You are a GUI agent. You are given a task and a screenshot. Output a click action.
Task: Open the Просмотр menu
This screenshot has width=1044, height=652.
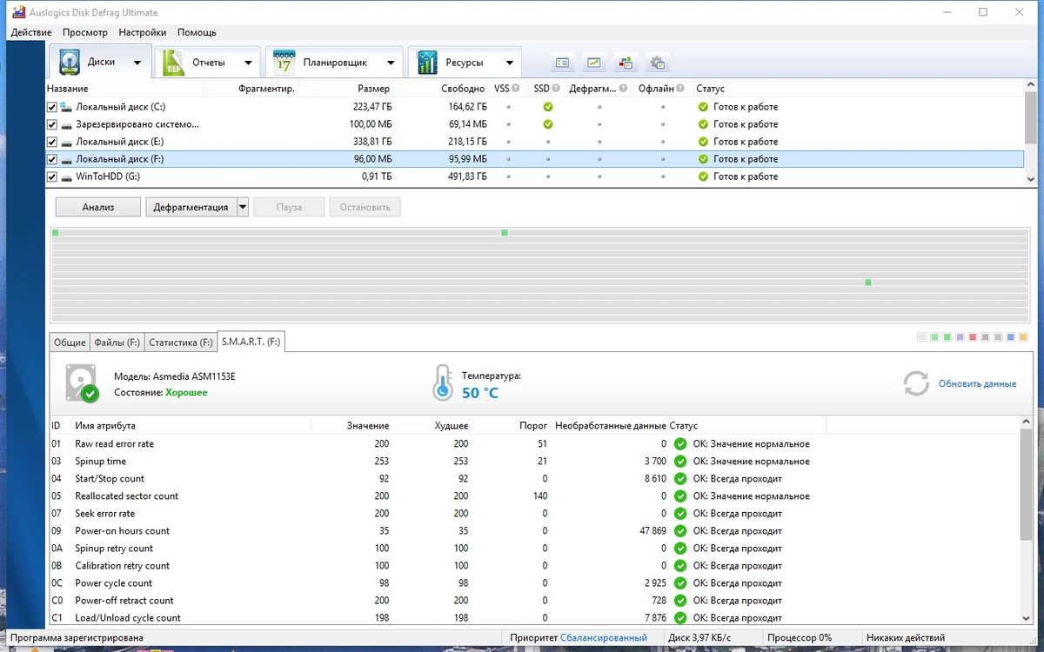point(85,32)
